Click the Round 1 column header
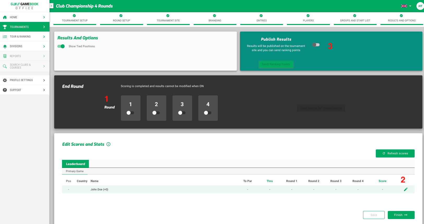 (x=292, y=181)
